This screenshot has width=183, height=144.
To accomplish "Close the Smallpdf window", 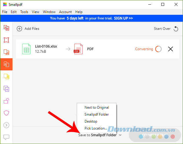I will [176, 4].
